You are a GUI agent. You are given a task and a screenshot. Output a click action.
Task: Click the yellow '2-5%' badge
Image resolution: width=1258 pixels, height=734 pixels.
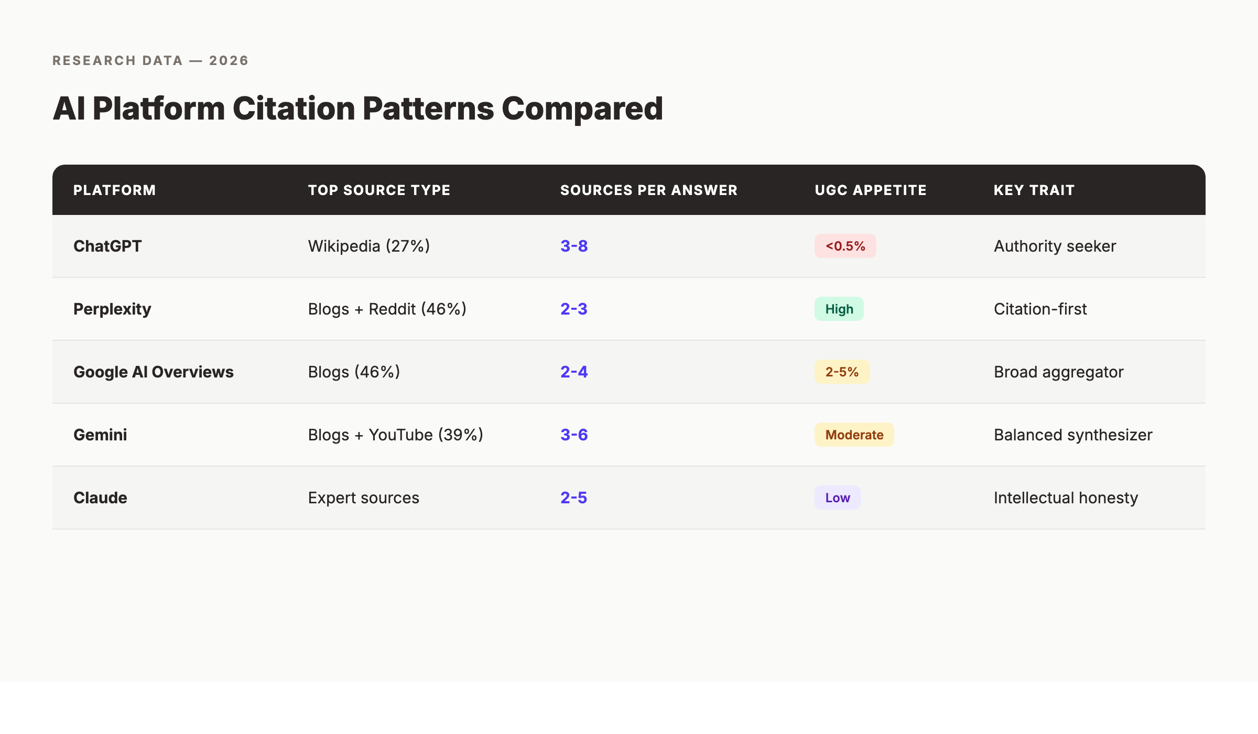coord(842,372)
